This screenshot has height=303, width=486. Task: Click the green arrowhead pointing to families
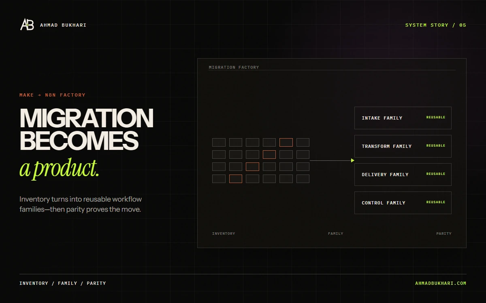[353, 160]
